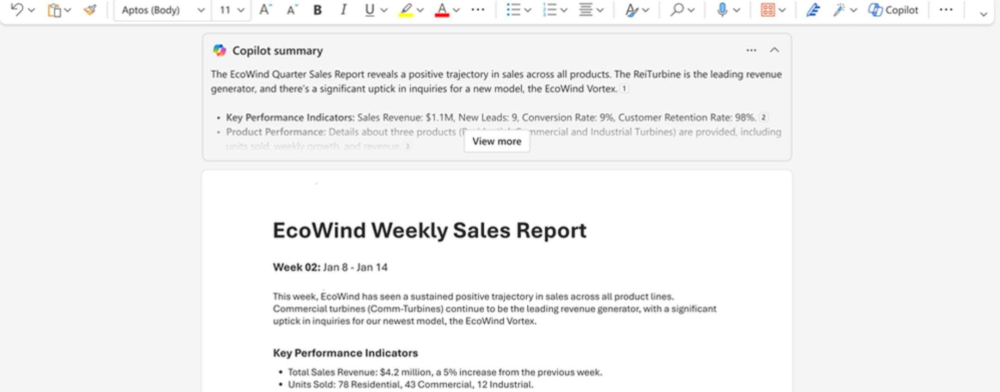Viewport: 1000px width, 392px height.
Task: Open the Editor pen icon
Action: coord(813,10)
